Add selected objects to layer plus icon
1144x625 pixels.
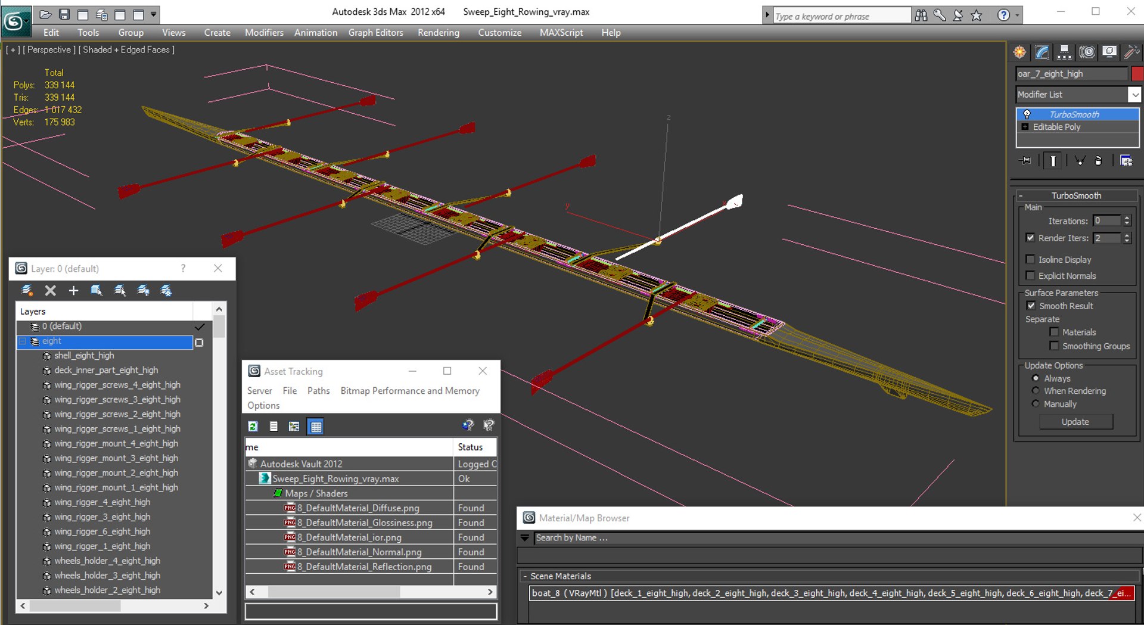(73, 290)
